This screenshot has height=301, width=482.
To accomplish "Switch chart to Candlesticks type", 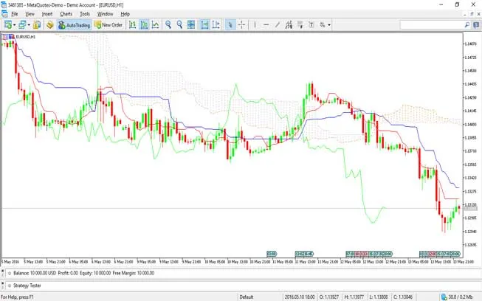I will pyautogui.click(x=144, y=25).
